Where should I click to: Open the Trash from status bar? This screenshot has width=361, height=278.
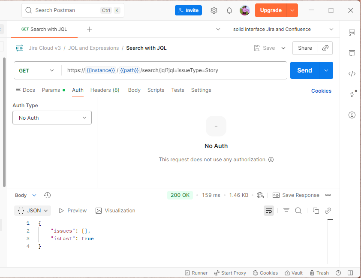319,273
